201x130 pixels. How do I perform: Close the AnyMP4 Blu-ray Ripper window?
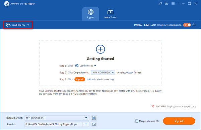coord(196,4)
